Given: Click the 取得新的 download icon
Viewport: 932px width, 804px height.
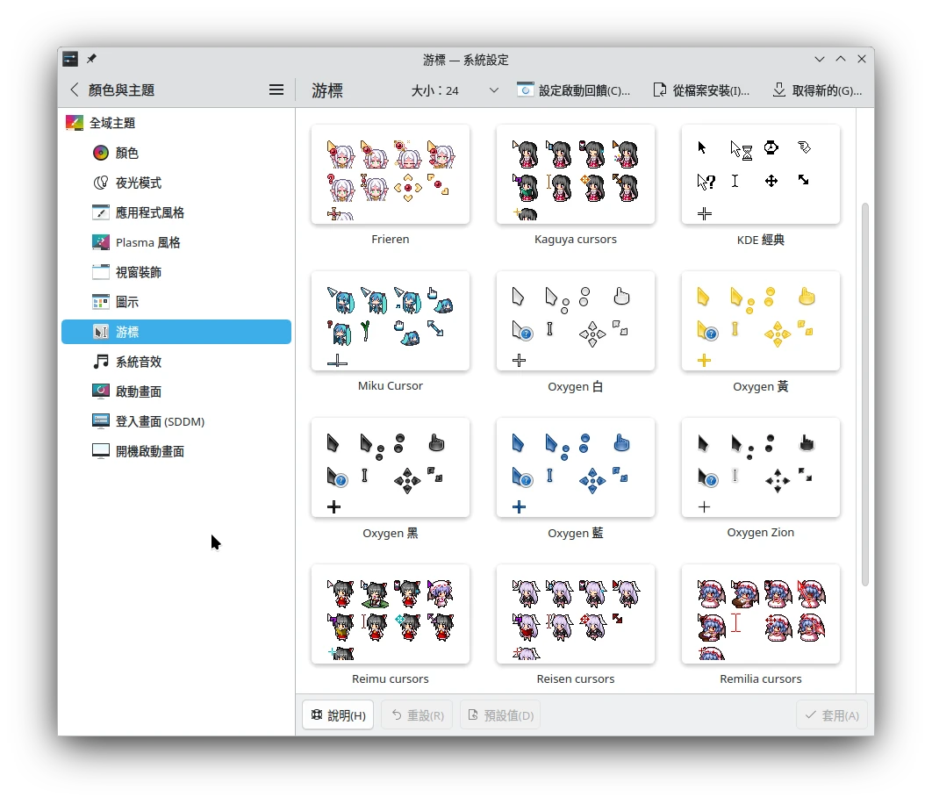Looking at the screenshot, I should [x=779, y=90].
